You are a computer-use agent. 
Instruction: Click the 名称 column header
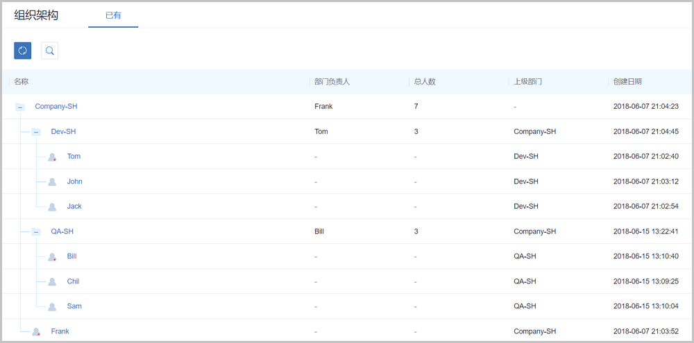tap(22, 82)
